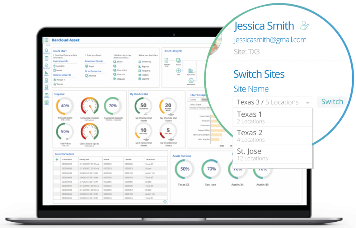The image size is (356, 228).
Task: Open the book-shaped History icon in sidebar
Action: 47,102
